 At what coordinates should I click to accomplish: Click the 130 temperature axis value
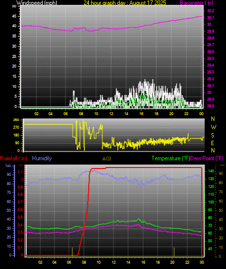click(211, 179)
